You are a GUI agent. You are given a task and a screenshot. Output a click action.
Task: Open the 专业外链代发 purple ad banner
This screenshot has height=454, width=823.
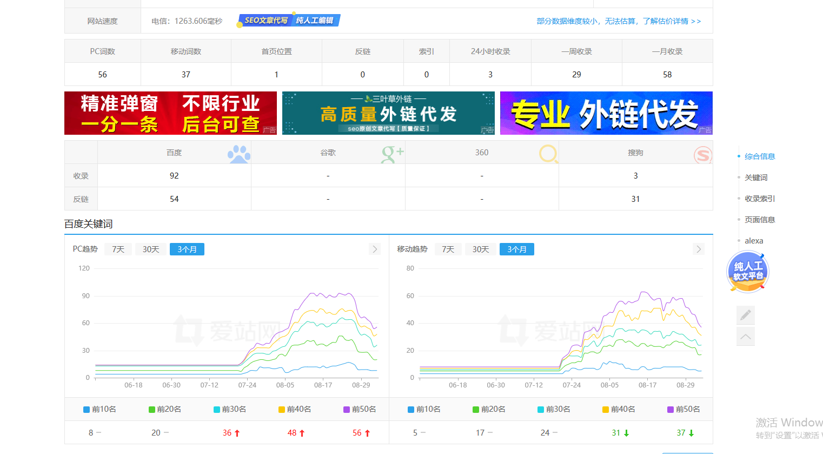[606, 113]
